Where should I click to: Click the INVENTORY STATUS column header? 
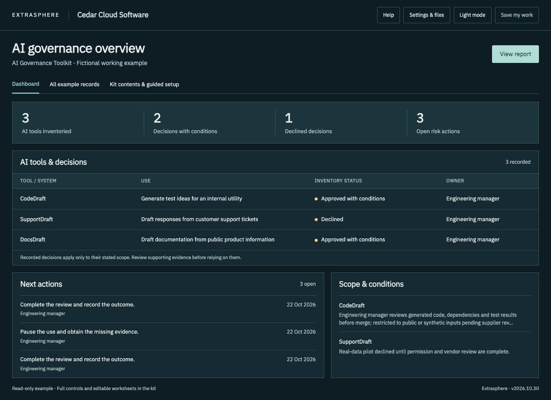(338, 181)
